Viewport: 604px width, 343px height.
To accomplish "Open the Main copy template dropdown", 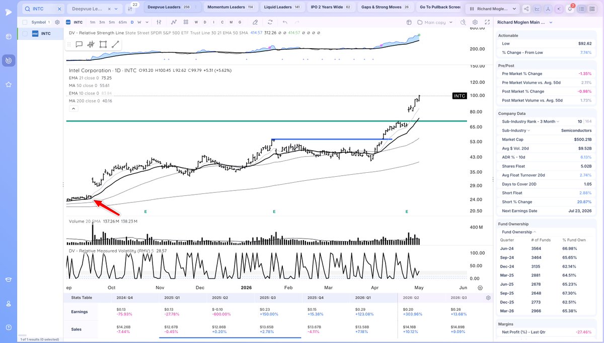I will coord(436,23).
